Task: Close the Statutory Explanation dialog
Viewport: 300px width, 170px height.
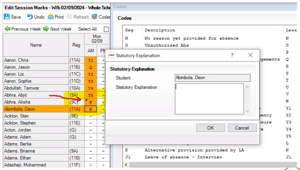Action: [x=251, y=55]
